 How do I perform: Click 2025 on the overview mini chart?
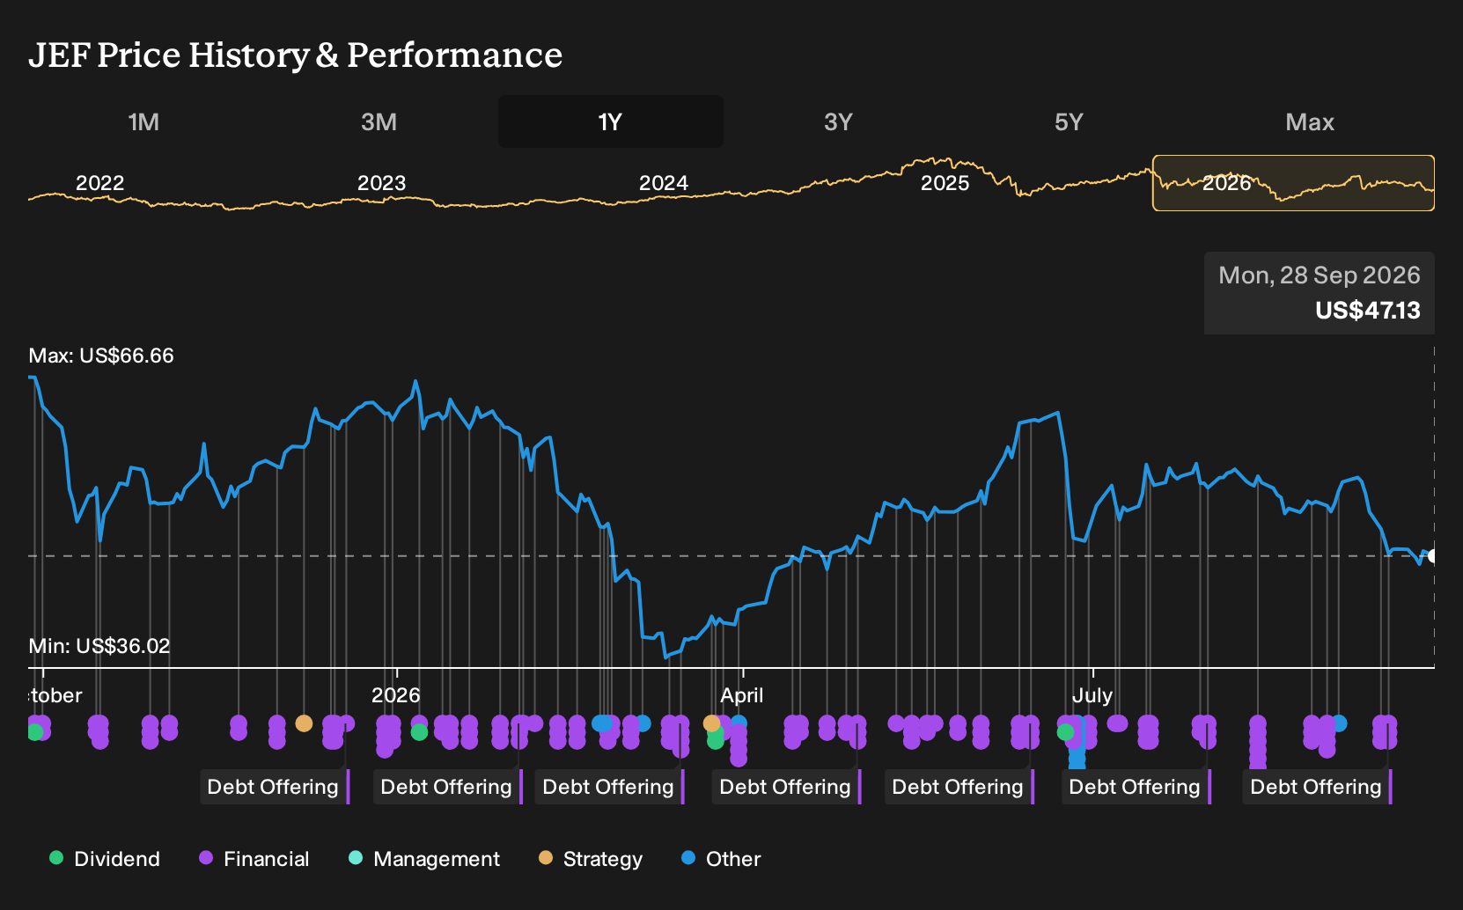[945, 183]
